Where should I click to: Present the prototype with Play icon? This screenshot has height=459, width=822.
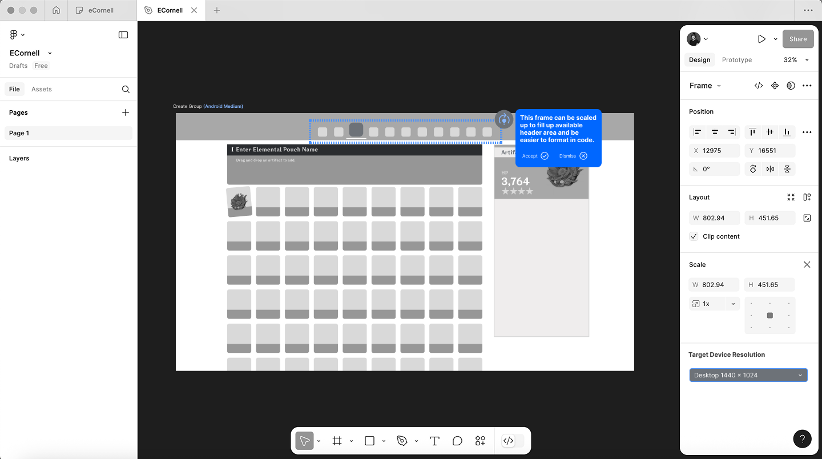[x=761, y=39]
